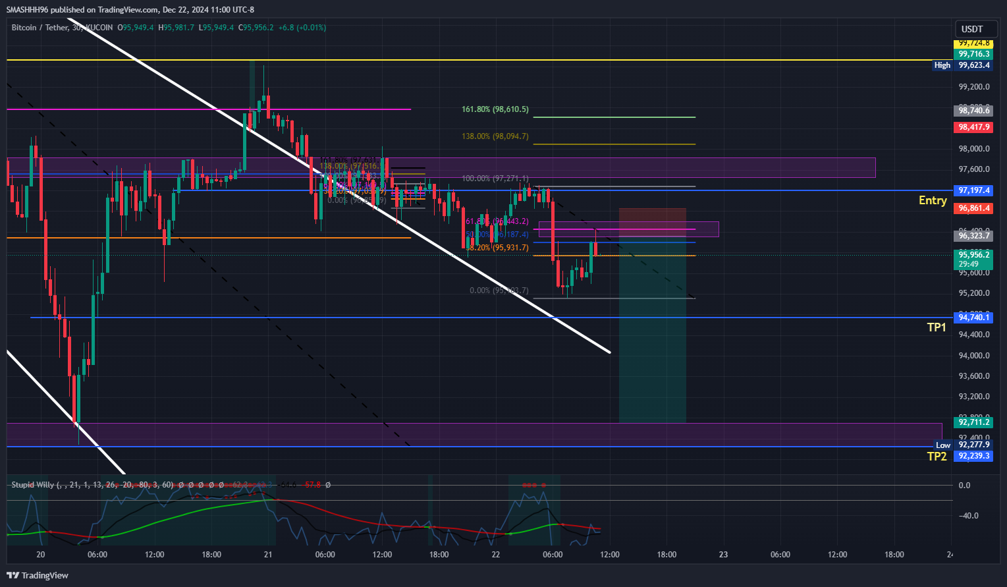Click the date label 21 on time axis

[268, 555]
